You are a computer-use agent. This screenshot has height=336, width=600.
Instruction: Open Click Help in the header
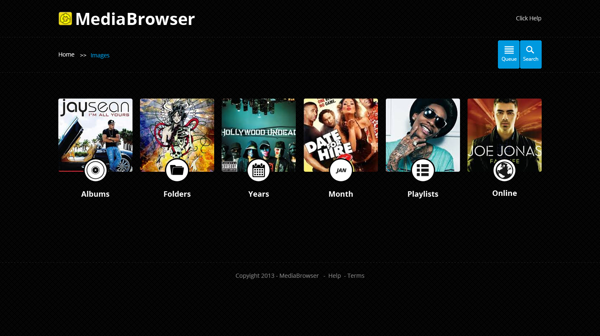[528, 18]
